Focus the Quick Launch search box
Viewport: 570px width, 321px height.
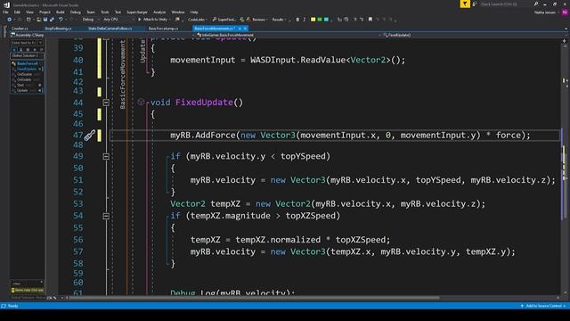point(505,4)
